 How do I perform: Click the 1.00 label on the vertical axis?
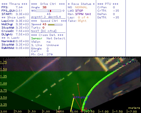point(3,83)
